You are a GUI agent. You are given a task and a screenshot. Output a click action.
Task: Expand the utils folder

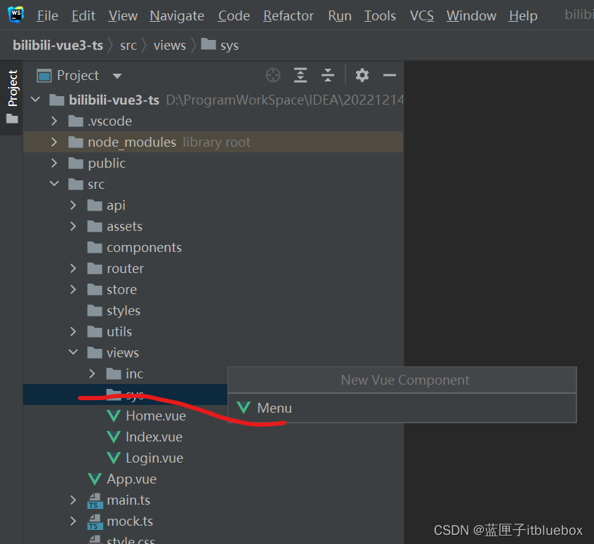coord(73,331)
